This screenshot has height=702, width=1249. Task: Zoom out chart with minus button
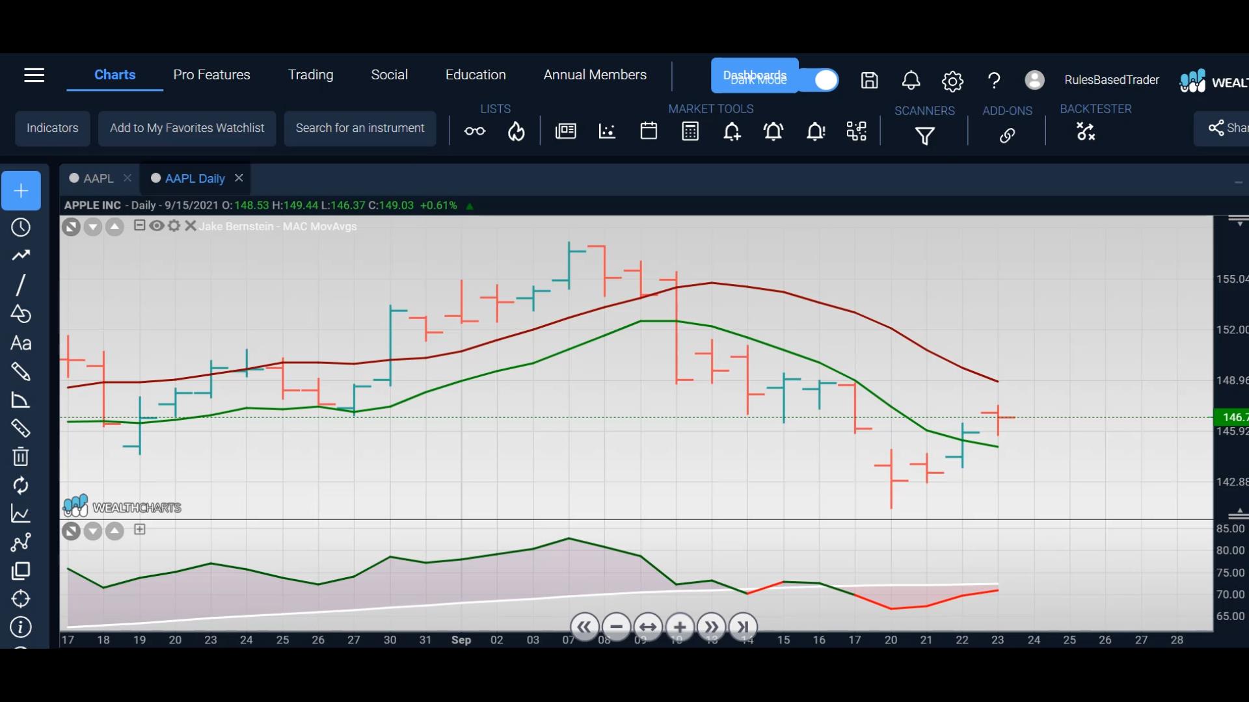(616, 627)
